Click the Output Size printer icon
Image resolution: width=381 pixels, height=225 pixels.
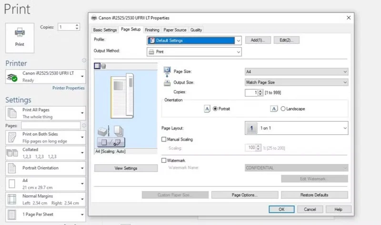[167, 83]
